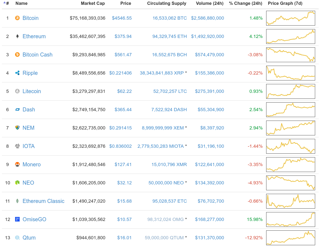Image resolution: width=320 pixels, height=246 pixels.
Task: Click the Ripple logo icon
Action: point(17,73)
